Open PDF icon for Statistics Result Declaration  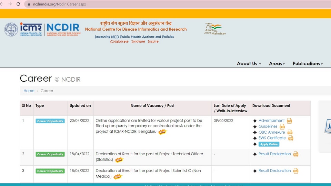[x=296, y=154]
